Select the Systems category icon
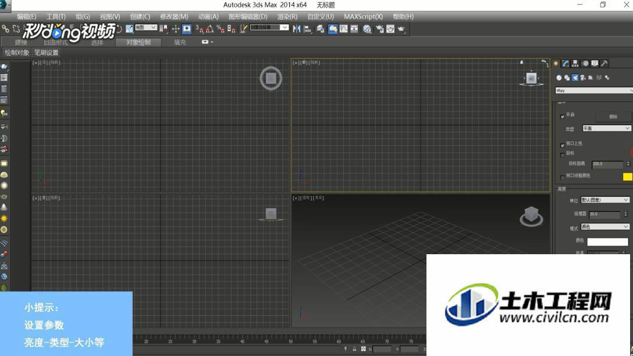 (x=607, y=77)
